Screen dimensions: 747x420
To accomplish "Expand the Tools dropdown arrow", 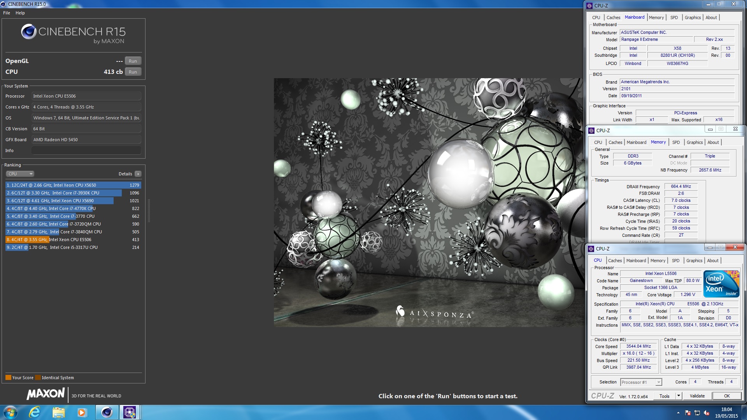I will [x=679, y=396].
